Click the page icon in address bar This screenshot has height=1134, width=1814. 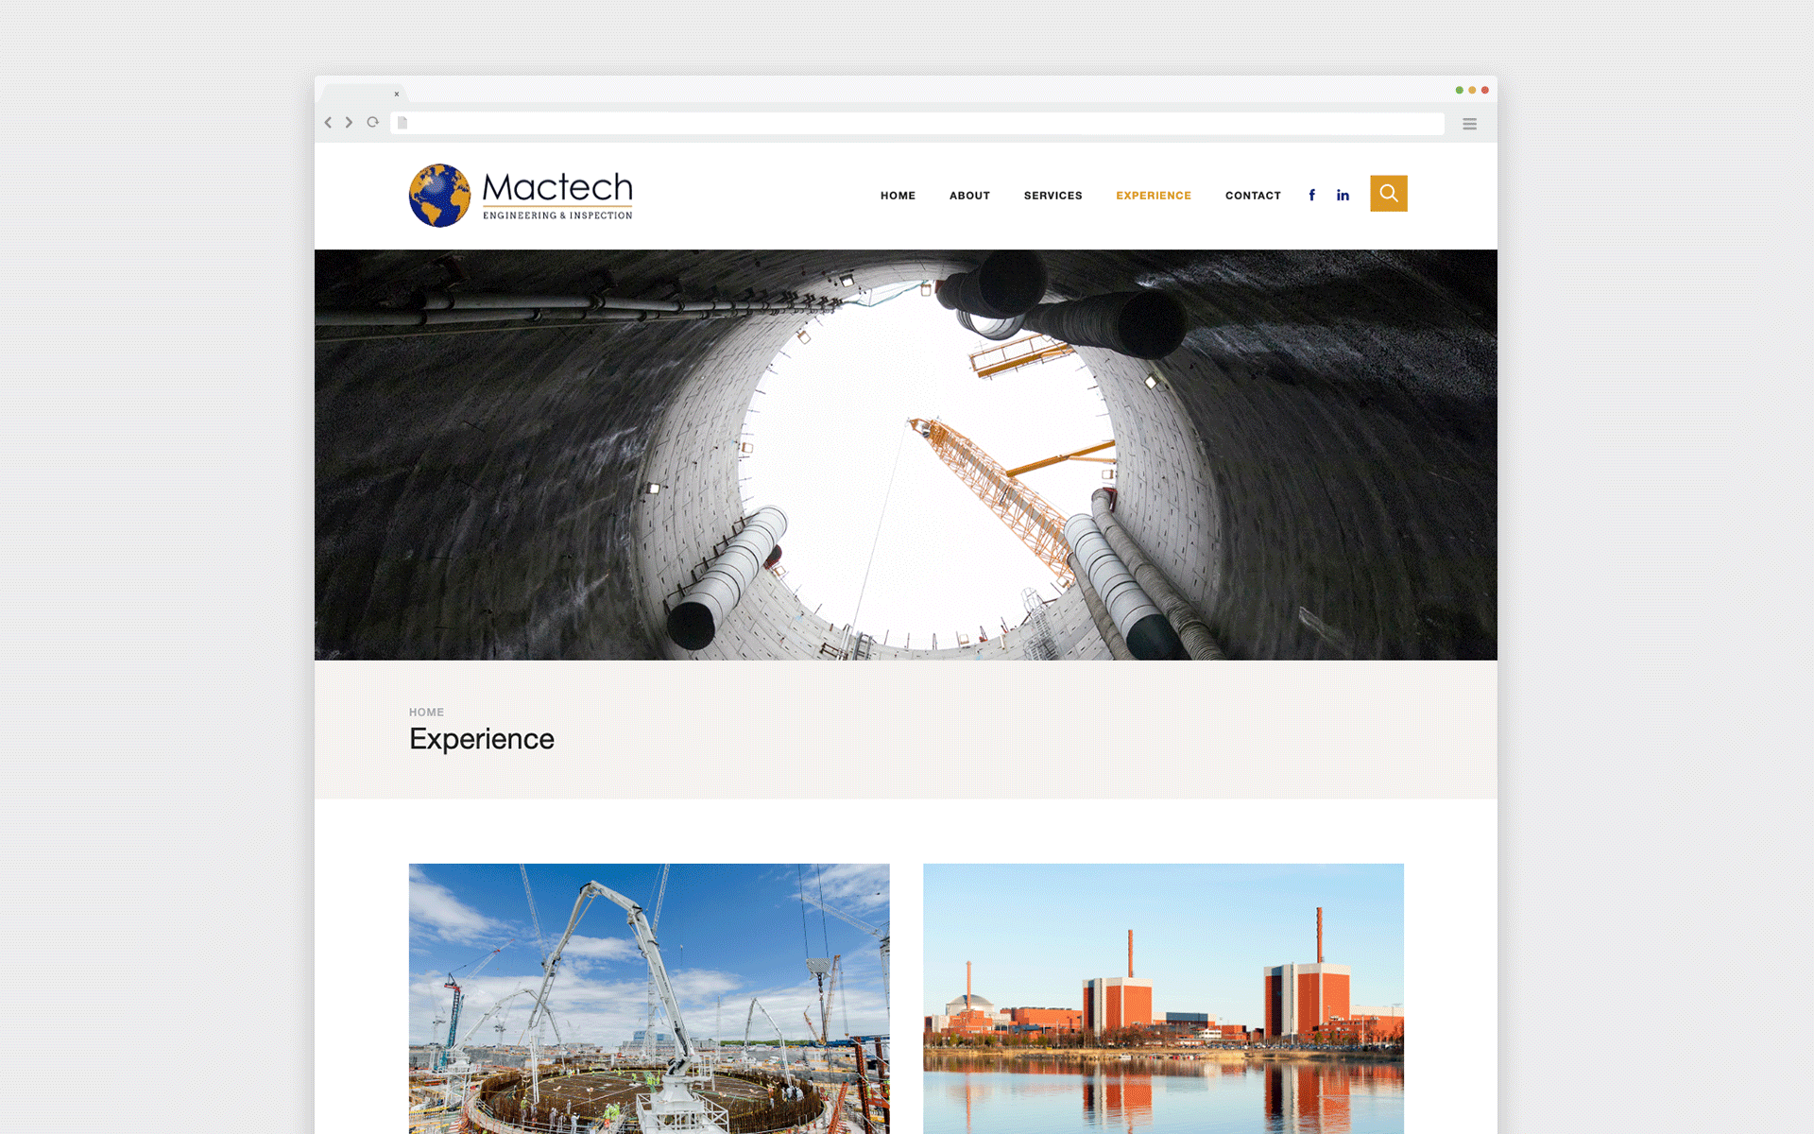click(402, 123)
